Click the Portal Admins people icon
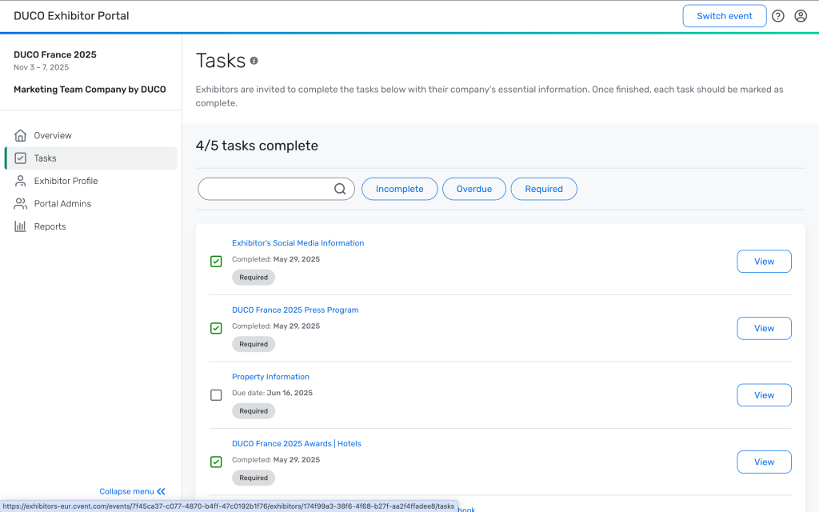This screenshot has height=512, width=819. pyautogui.click(x=21, y=204)
